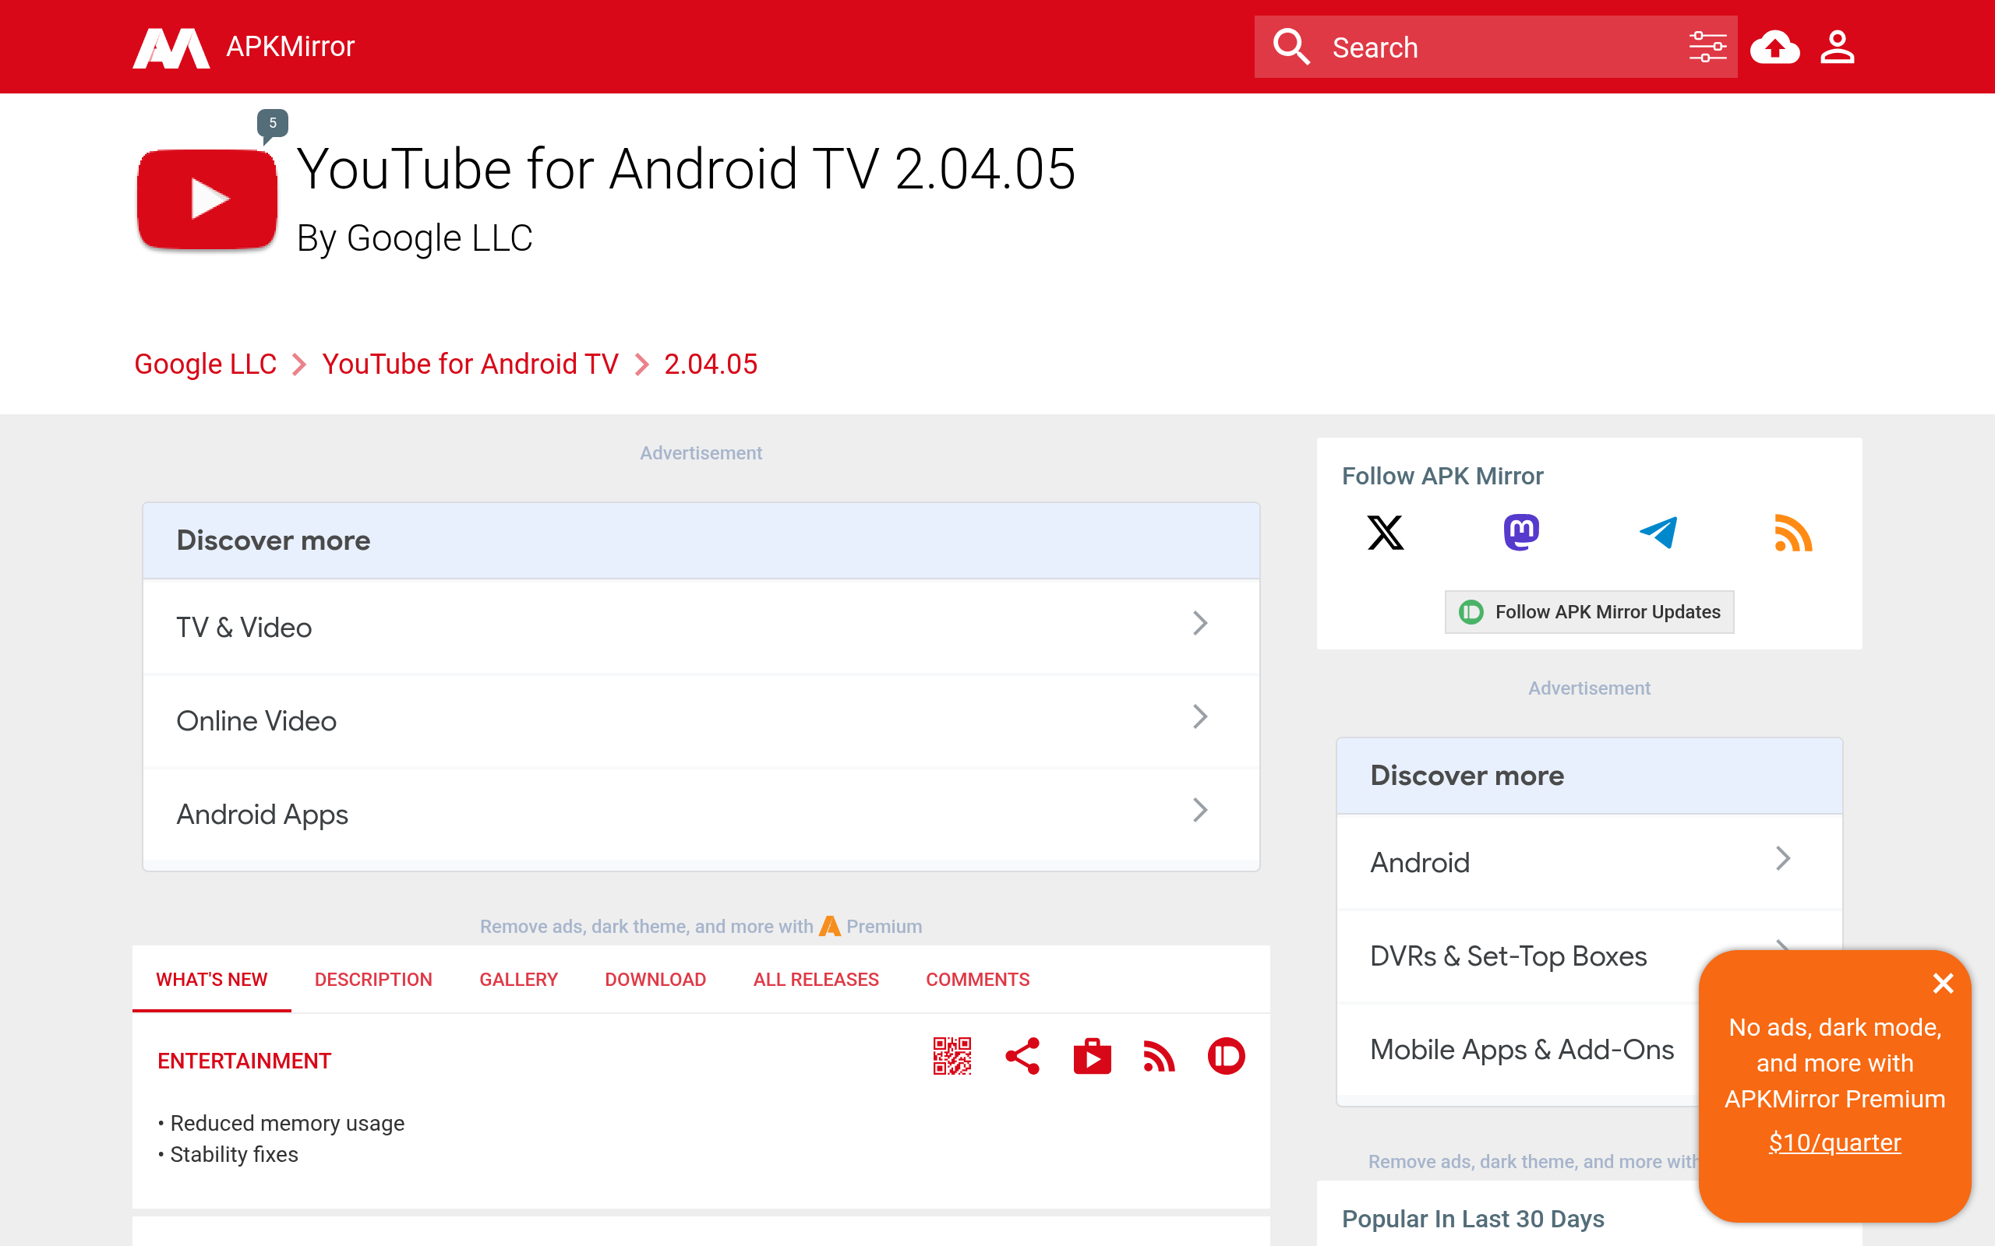Screen dimensions: 1995x1246
Task: Switch to the GALLERY tab
Action: 518,980
